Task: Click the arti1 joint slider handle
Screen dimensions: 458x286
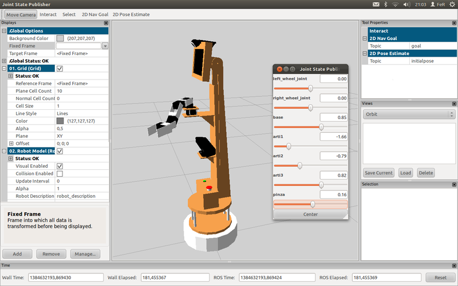Action: pos(288,146)
